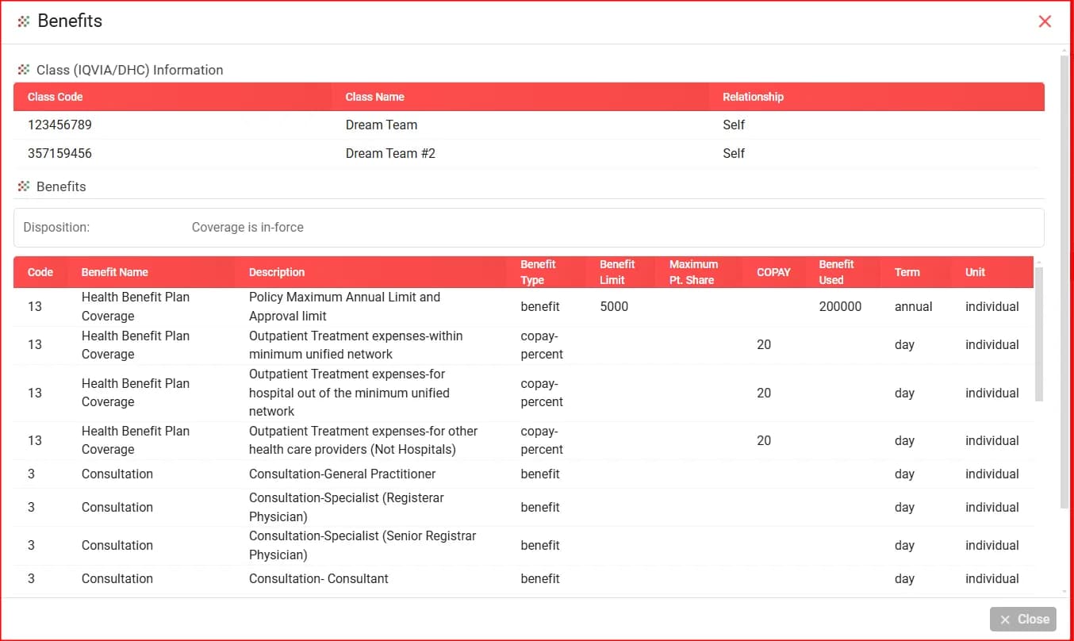Image resolution: width=1074 pixels, height=641 pixels.
Task: Click the Maximum Pt. Share column header
Action: (693, 272)
